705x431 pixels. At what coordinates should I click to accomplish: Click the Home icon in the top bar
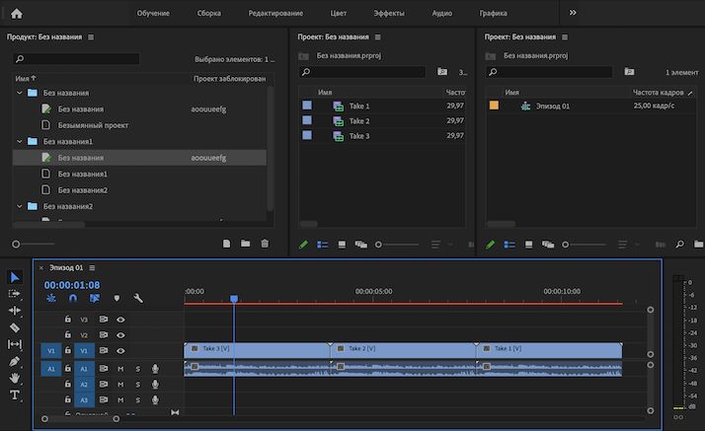tap(16, 13)
